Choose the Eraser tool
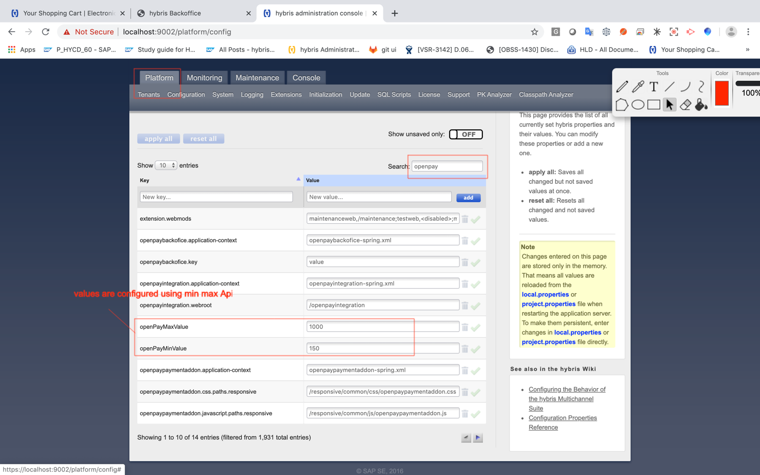 [685, 105]
